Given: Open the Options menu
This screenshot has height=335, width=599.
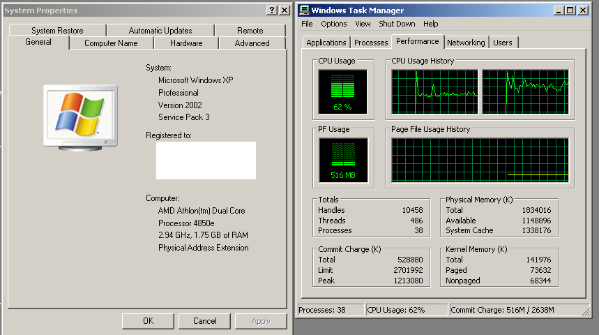Looking at the screenshot, I should [334, 24].
